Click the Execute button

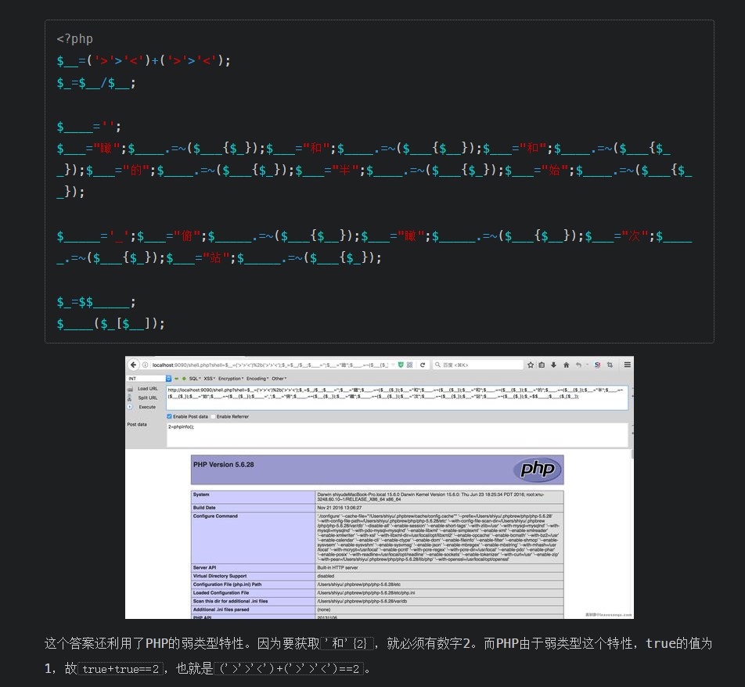149,408
